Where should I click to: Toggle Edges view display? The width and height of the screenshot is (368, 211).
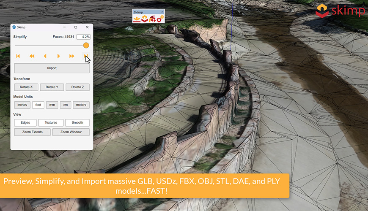[25, 123]
